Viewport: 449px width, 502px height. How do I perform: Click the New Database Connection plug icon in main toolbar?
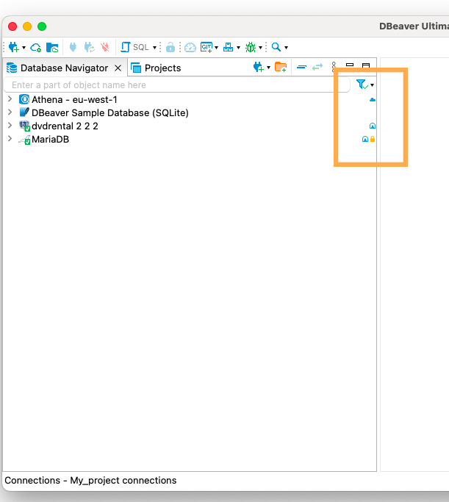(x=13, y=47)
